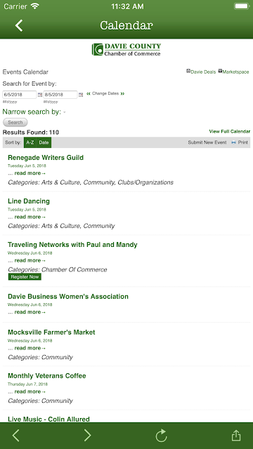Click Register Now for Traveling Networks
The height and width of the screenshot is (449, 253).
(25, 277)
